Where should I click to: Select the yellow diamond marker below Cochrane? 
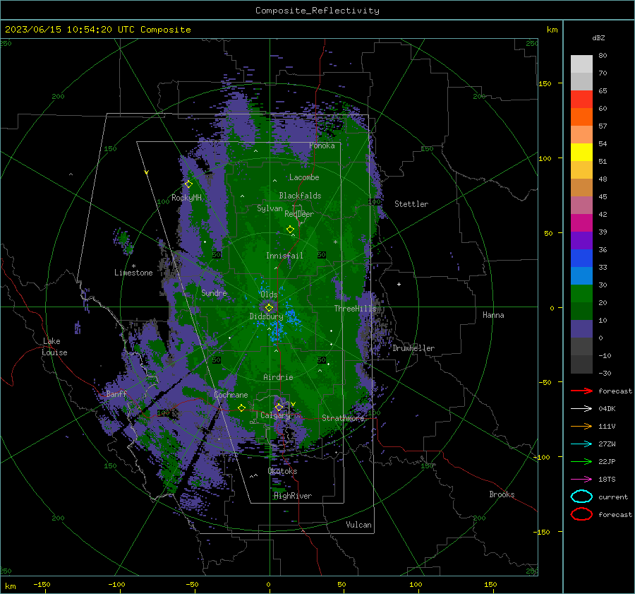(241, 408)
